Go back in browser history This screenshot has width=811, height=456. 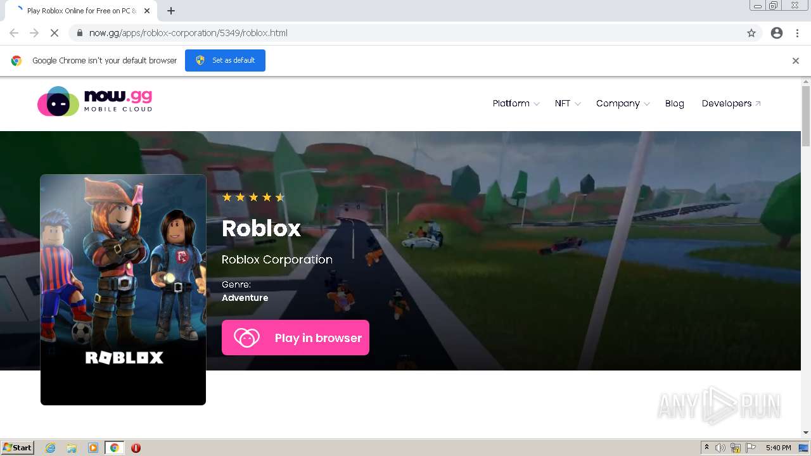click(14, 33)
